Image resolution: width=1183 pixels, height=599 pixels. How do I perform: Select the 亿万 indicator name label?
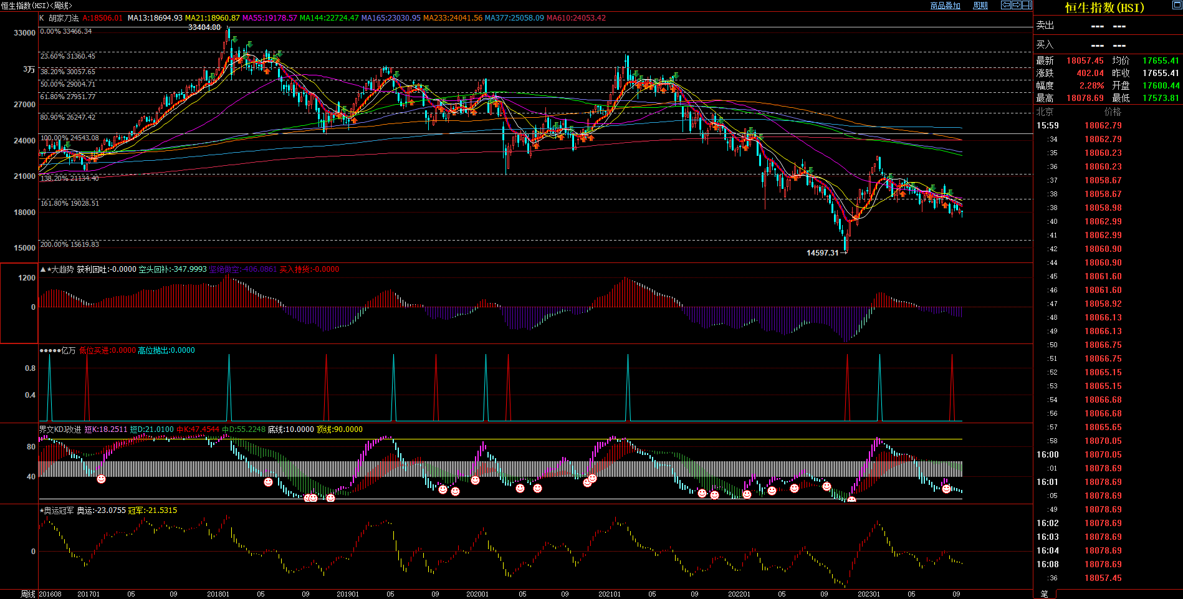68,350
